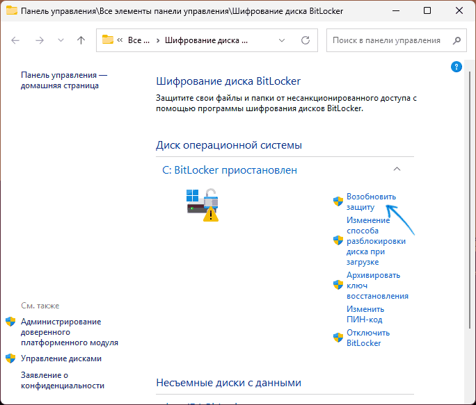476x405 pixels.
Task: Click Возобновить защиту link
Action: tap(371, 202)
